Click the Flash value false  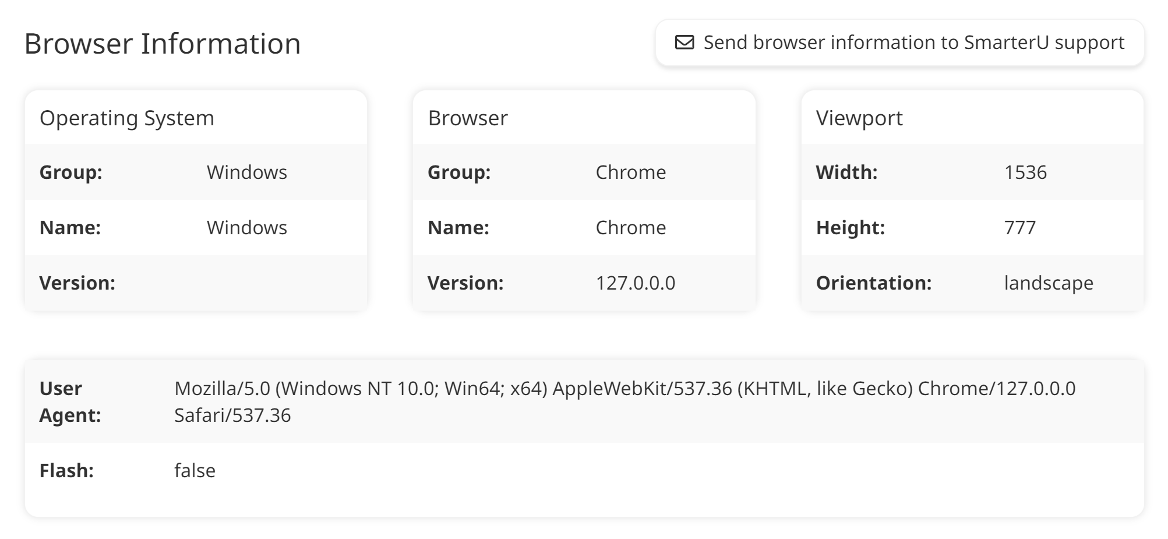click(195, 471)
